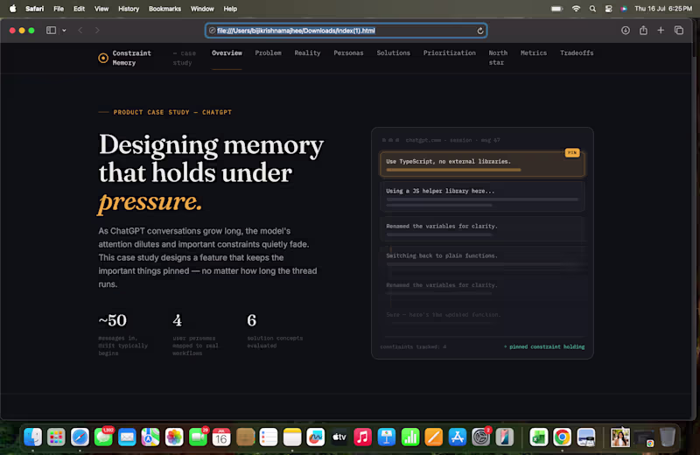Open Launchpad from the dock
Image resolution: width=700 pixels, height=455 pixels.
56,437
